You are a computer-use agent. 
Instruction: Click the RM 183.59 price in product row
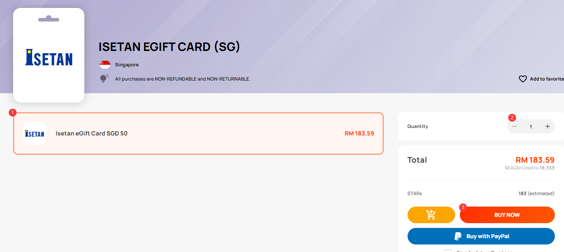pyautogui.click(x=359, y=134)
